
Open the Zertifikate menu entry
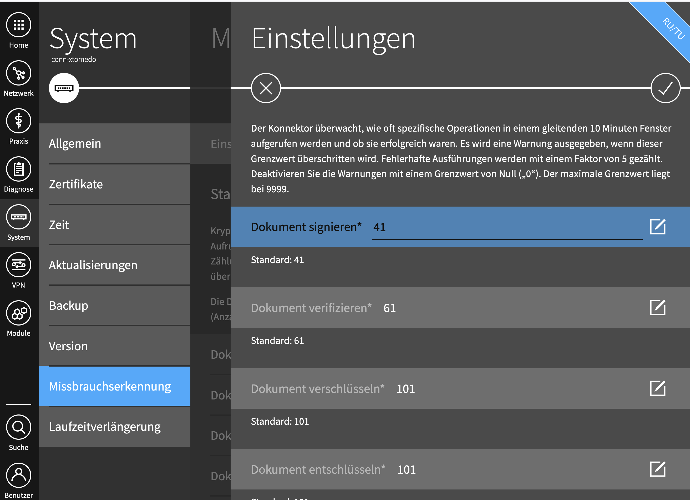(115, 184)
